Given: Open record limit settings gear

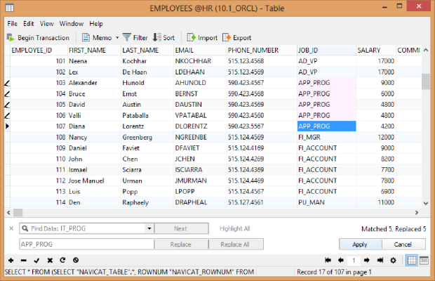Looking at the screenshot, I should (x=393, y=260).
